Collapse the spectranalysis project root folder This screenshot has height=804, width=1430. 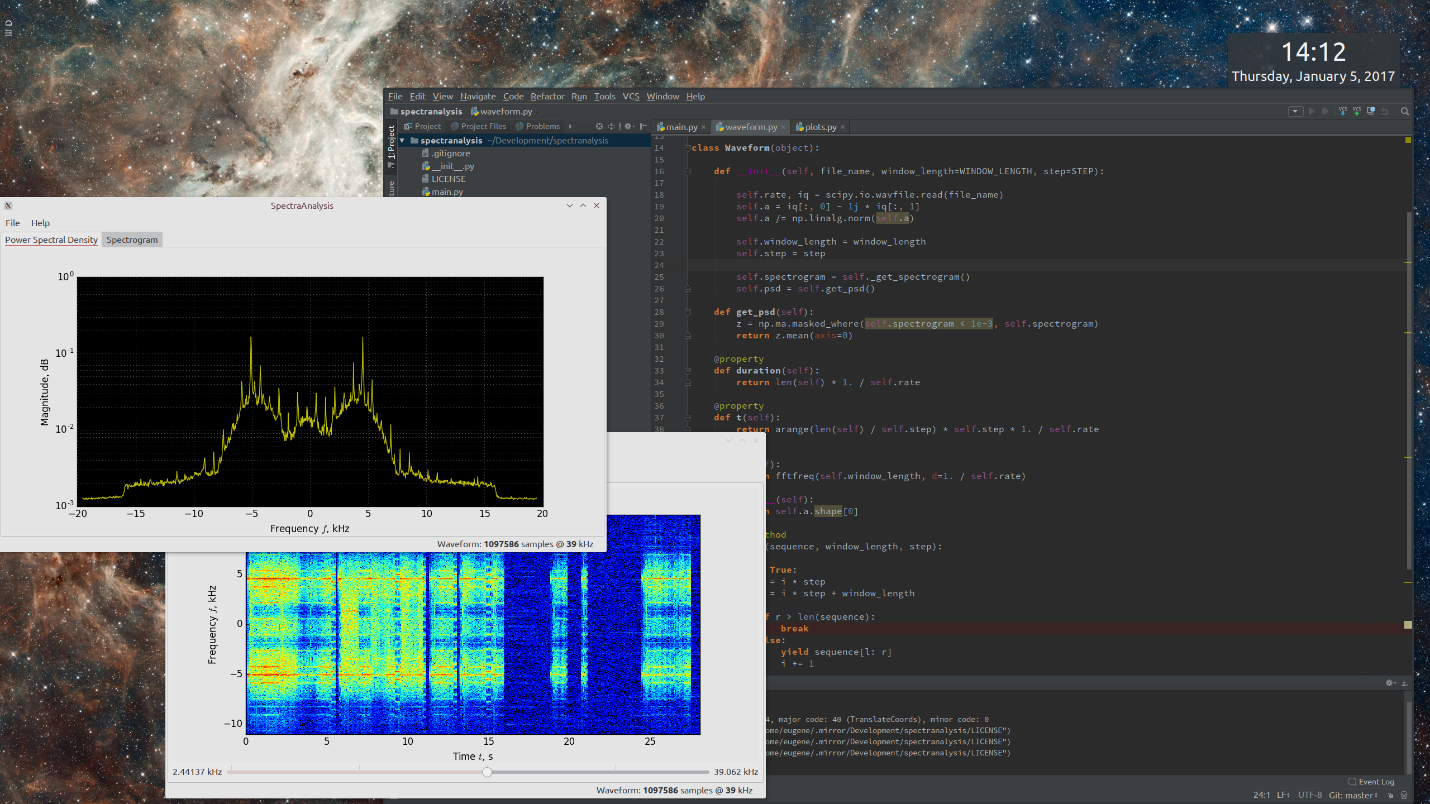click(402, 141)
